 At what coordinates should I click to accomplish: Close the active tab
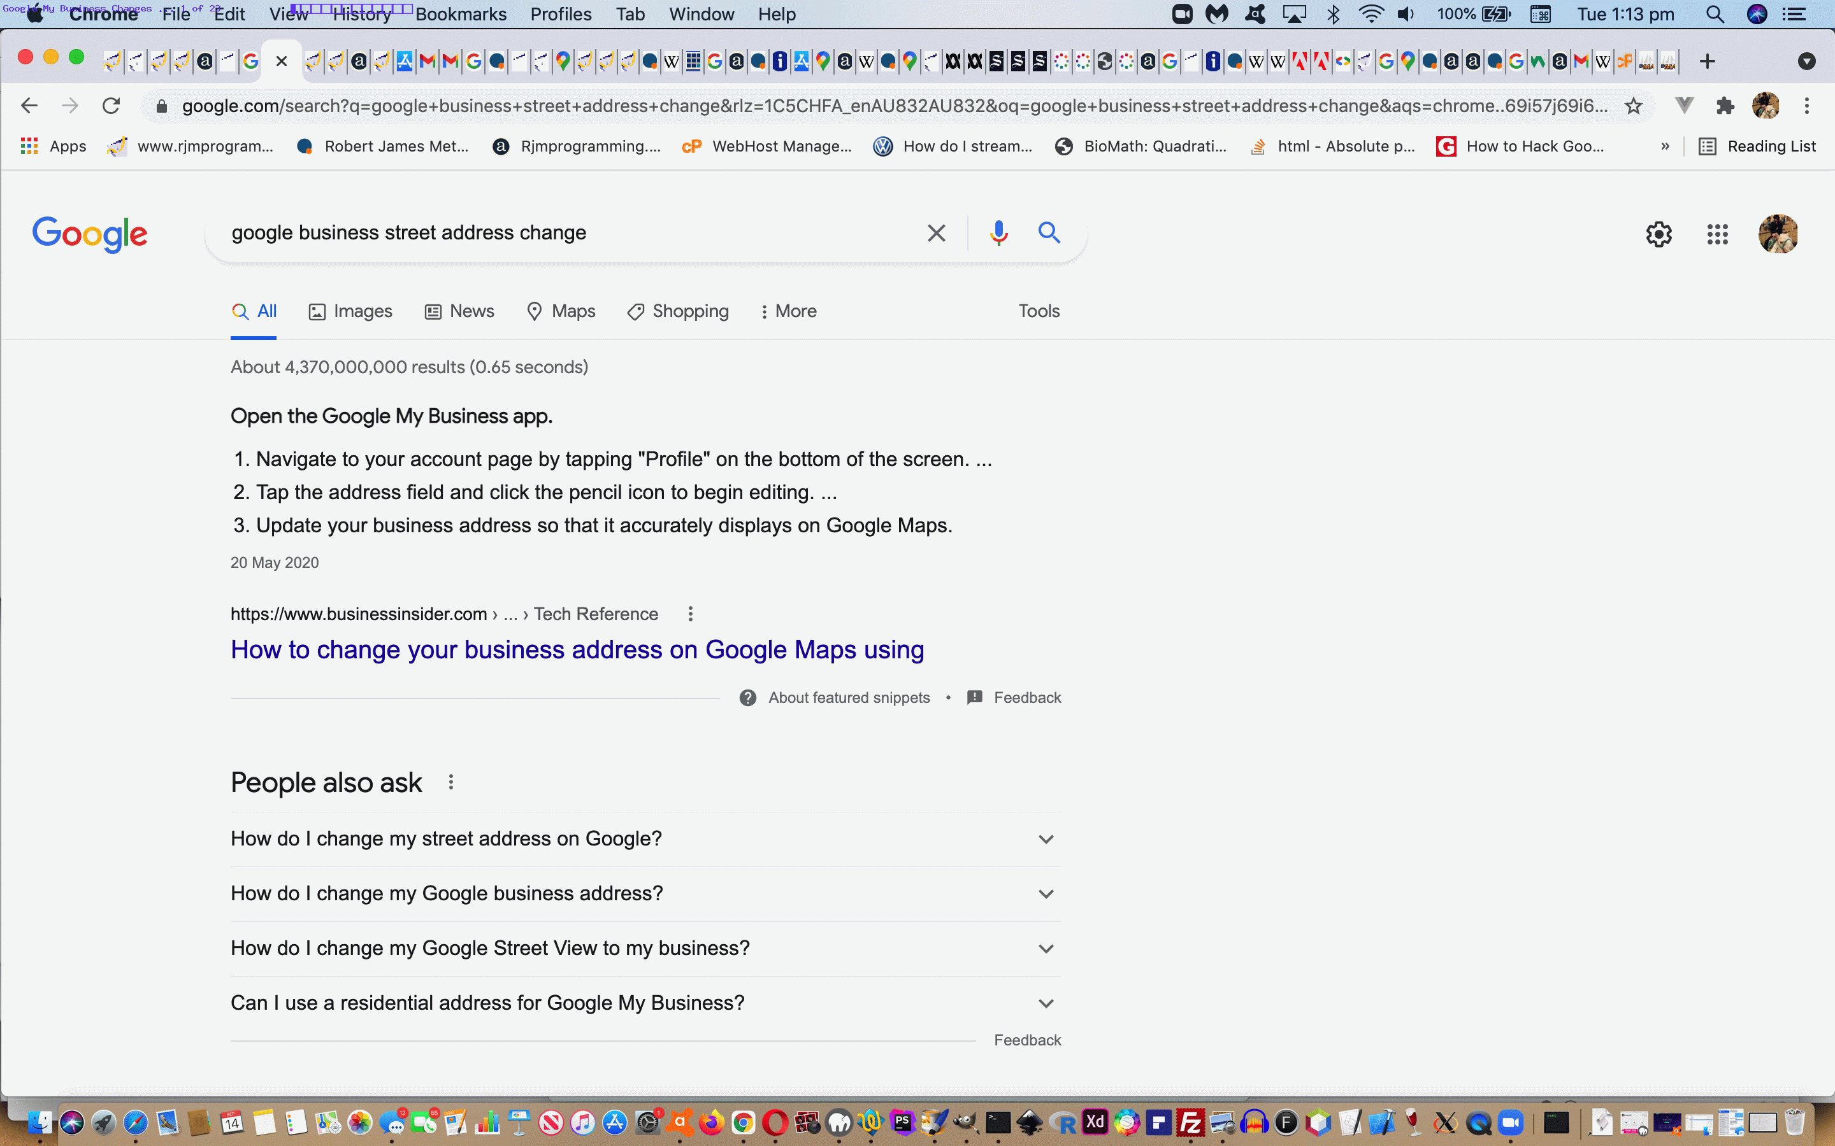282,61
